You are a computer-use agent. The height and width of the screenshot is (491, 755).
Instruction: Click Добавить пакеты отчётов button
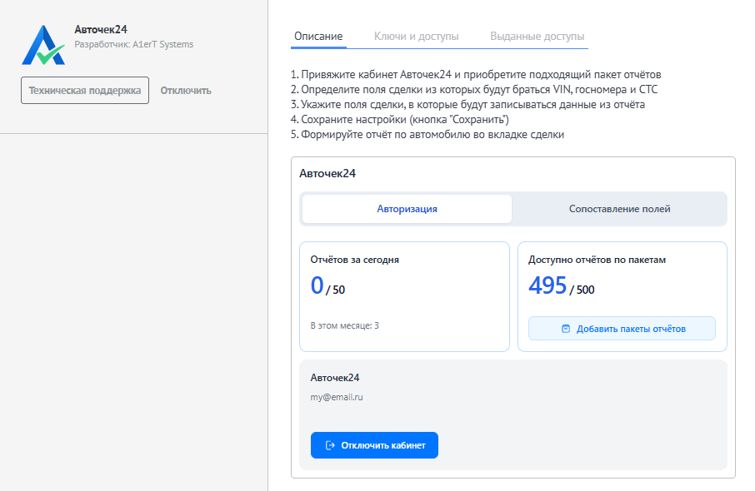(622, 329)
